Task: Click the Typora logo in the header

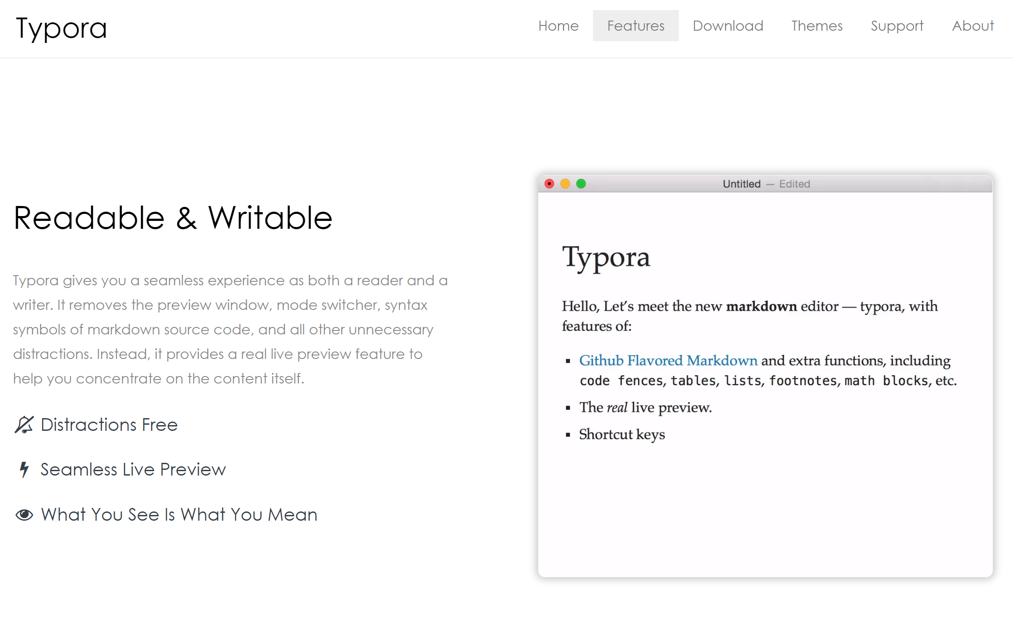Action: pyautogui.click(x=61, y=28)
